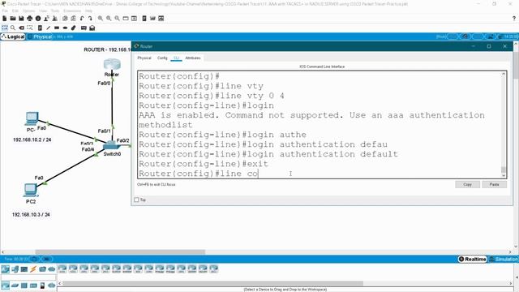Image resolution: width=519 pixels, height=292 pixels.
Task: Switch to Logical workspace view
Action: pyautogui.click(x=13, y=36)
